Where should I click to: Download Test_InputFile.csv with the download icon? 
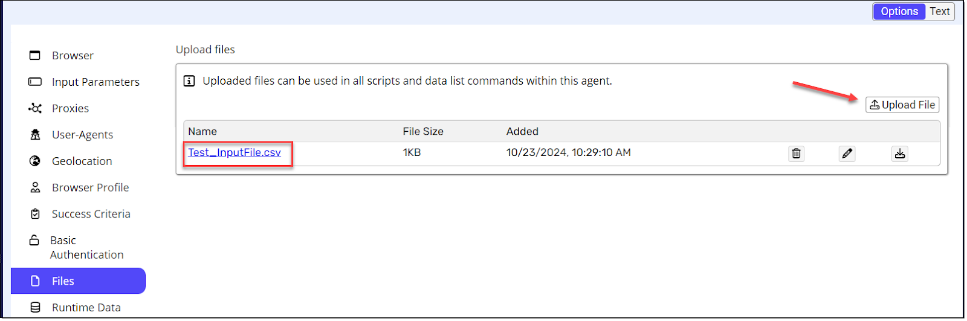(900, 154)
